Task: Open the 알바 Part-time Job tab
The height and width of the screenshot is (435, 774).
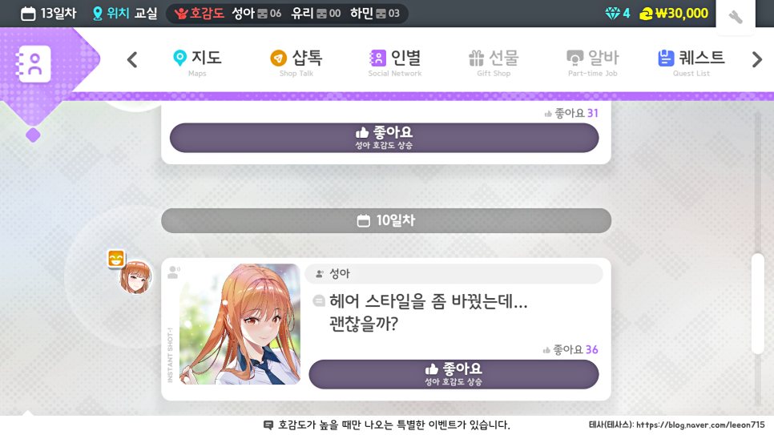Action: (592, 63)
